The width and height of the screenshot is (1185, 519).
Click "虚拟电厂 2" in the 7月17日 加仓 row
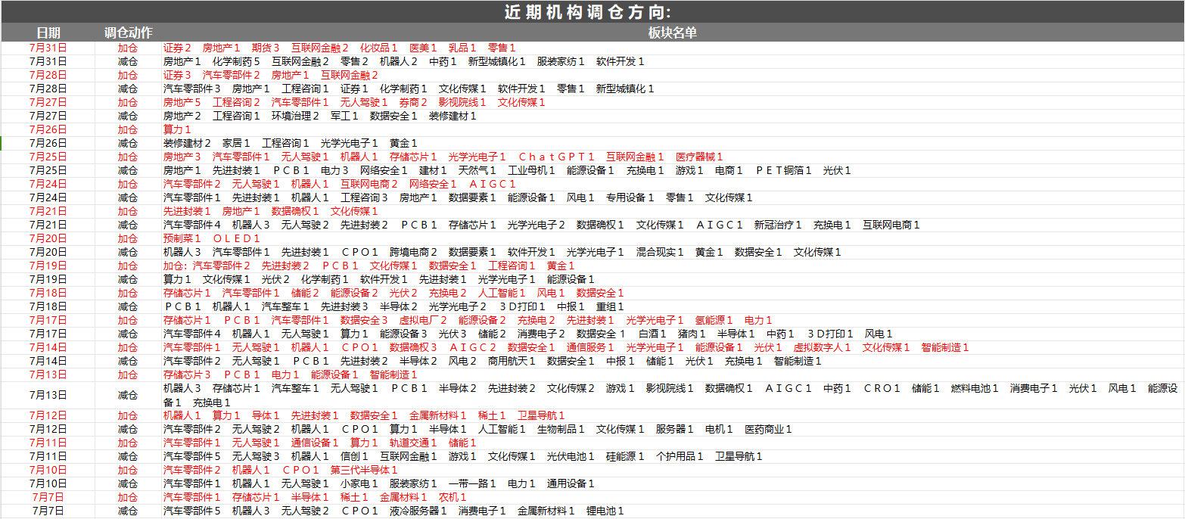[423, 320]
